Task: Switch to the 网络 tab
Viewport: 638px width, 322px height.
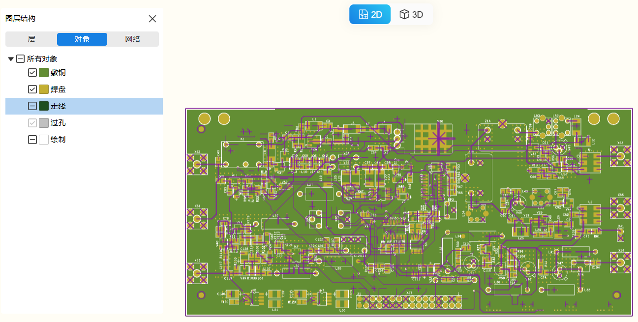Action: pos(133,39)
